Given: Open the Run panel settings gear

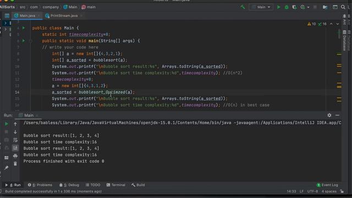Looking at the screenshot, I should (x=329, y=115).
